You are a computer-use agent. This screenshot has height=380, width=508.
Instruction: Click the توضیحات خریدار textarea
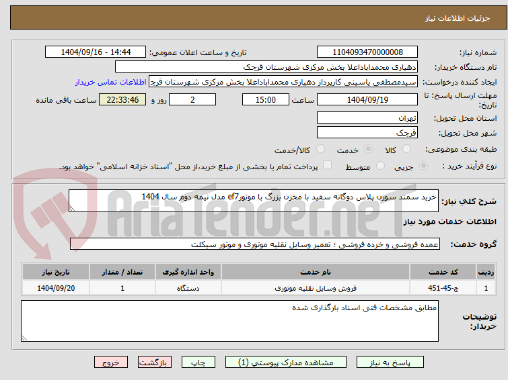[x=229, y=321]
